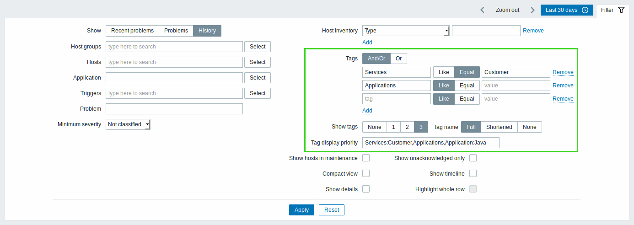The width and height of the screenshot is (634, 225).
Task: Click the left chevron time navigation arrow
Action: point(482,10)
